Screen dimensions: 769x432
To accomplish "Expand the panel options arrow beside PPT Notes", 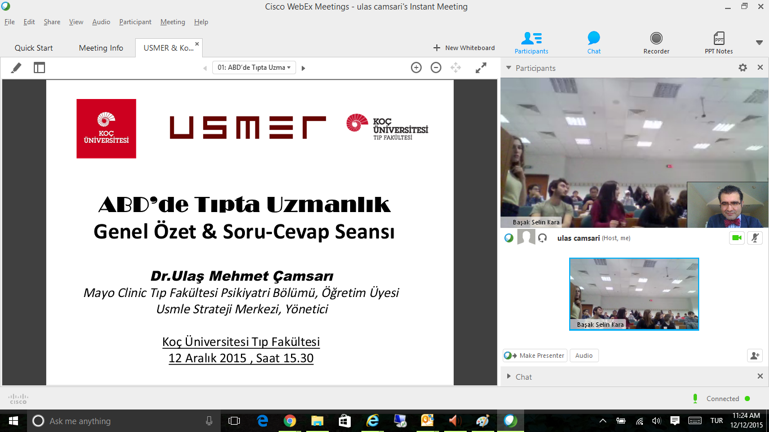I will tap(759, 43).
